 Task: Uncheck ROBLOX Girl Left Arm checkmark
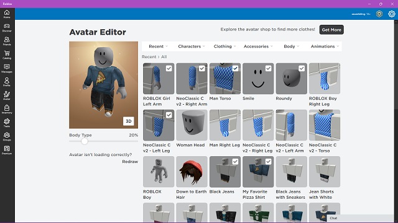click(x=169, y=68)
